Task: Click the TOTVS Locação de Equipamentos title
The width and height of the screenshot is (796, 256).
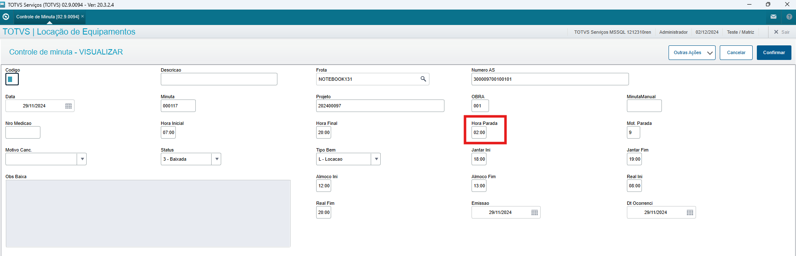Action: 69,32
